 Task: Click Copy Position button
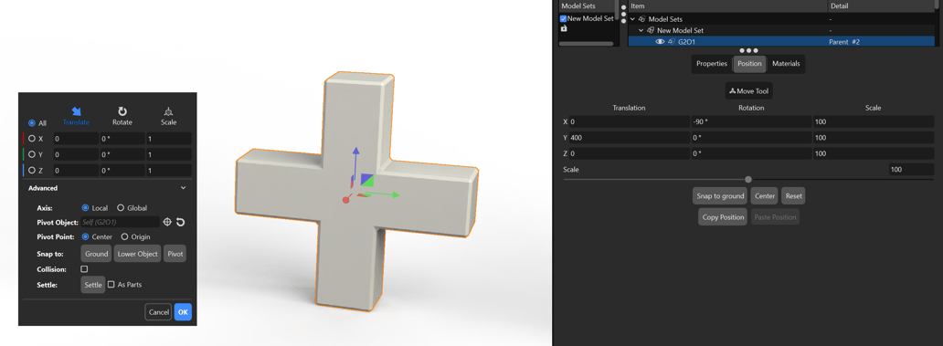[724, 217]
